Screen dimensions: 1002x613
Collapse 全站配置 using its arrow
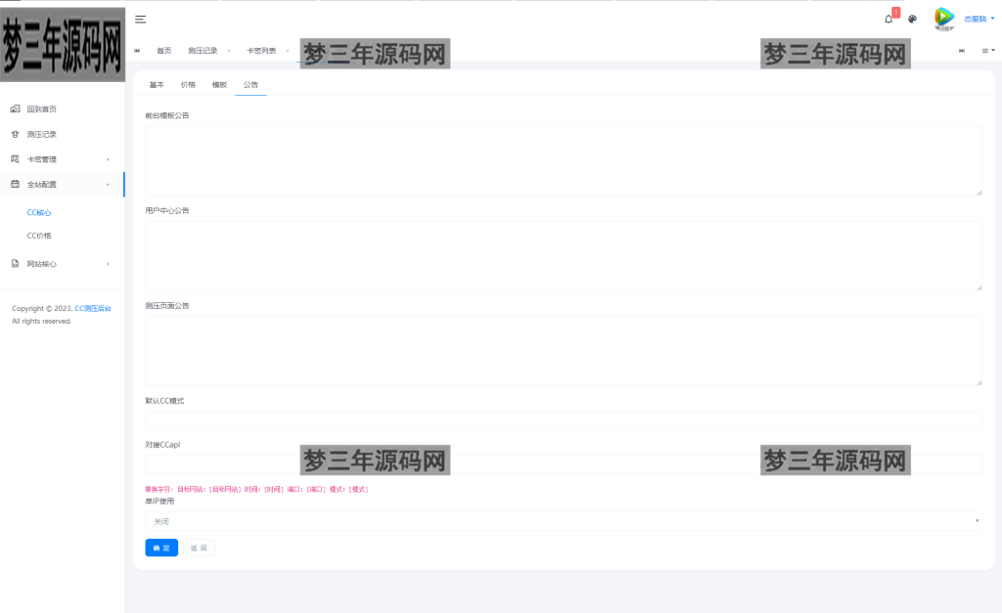point(108,185)
